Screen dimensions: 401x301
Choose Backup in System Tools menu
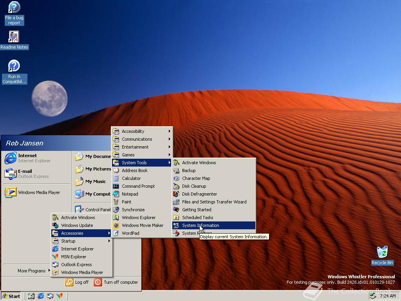[214, 170]
